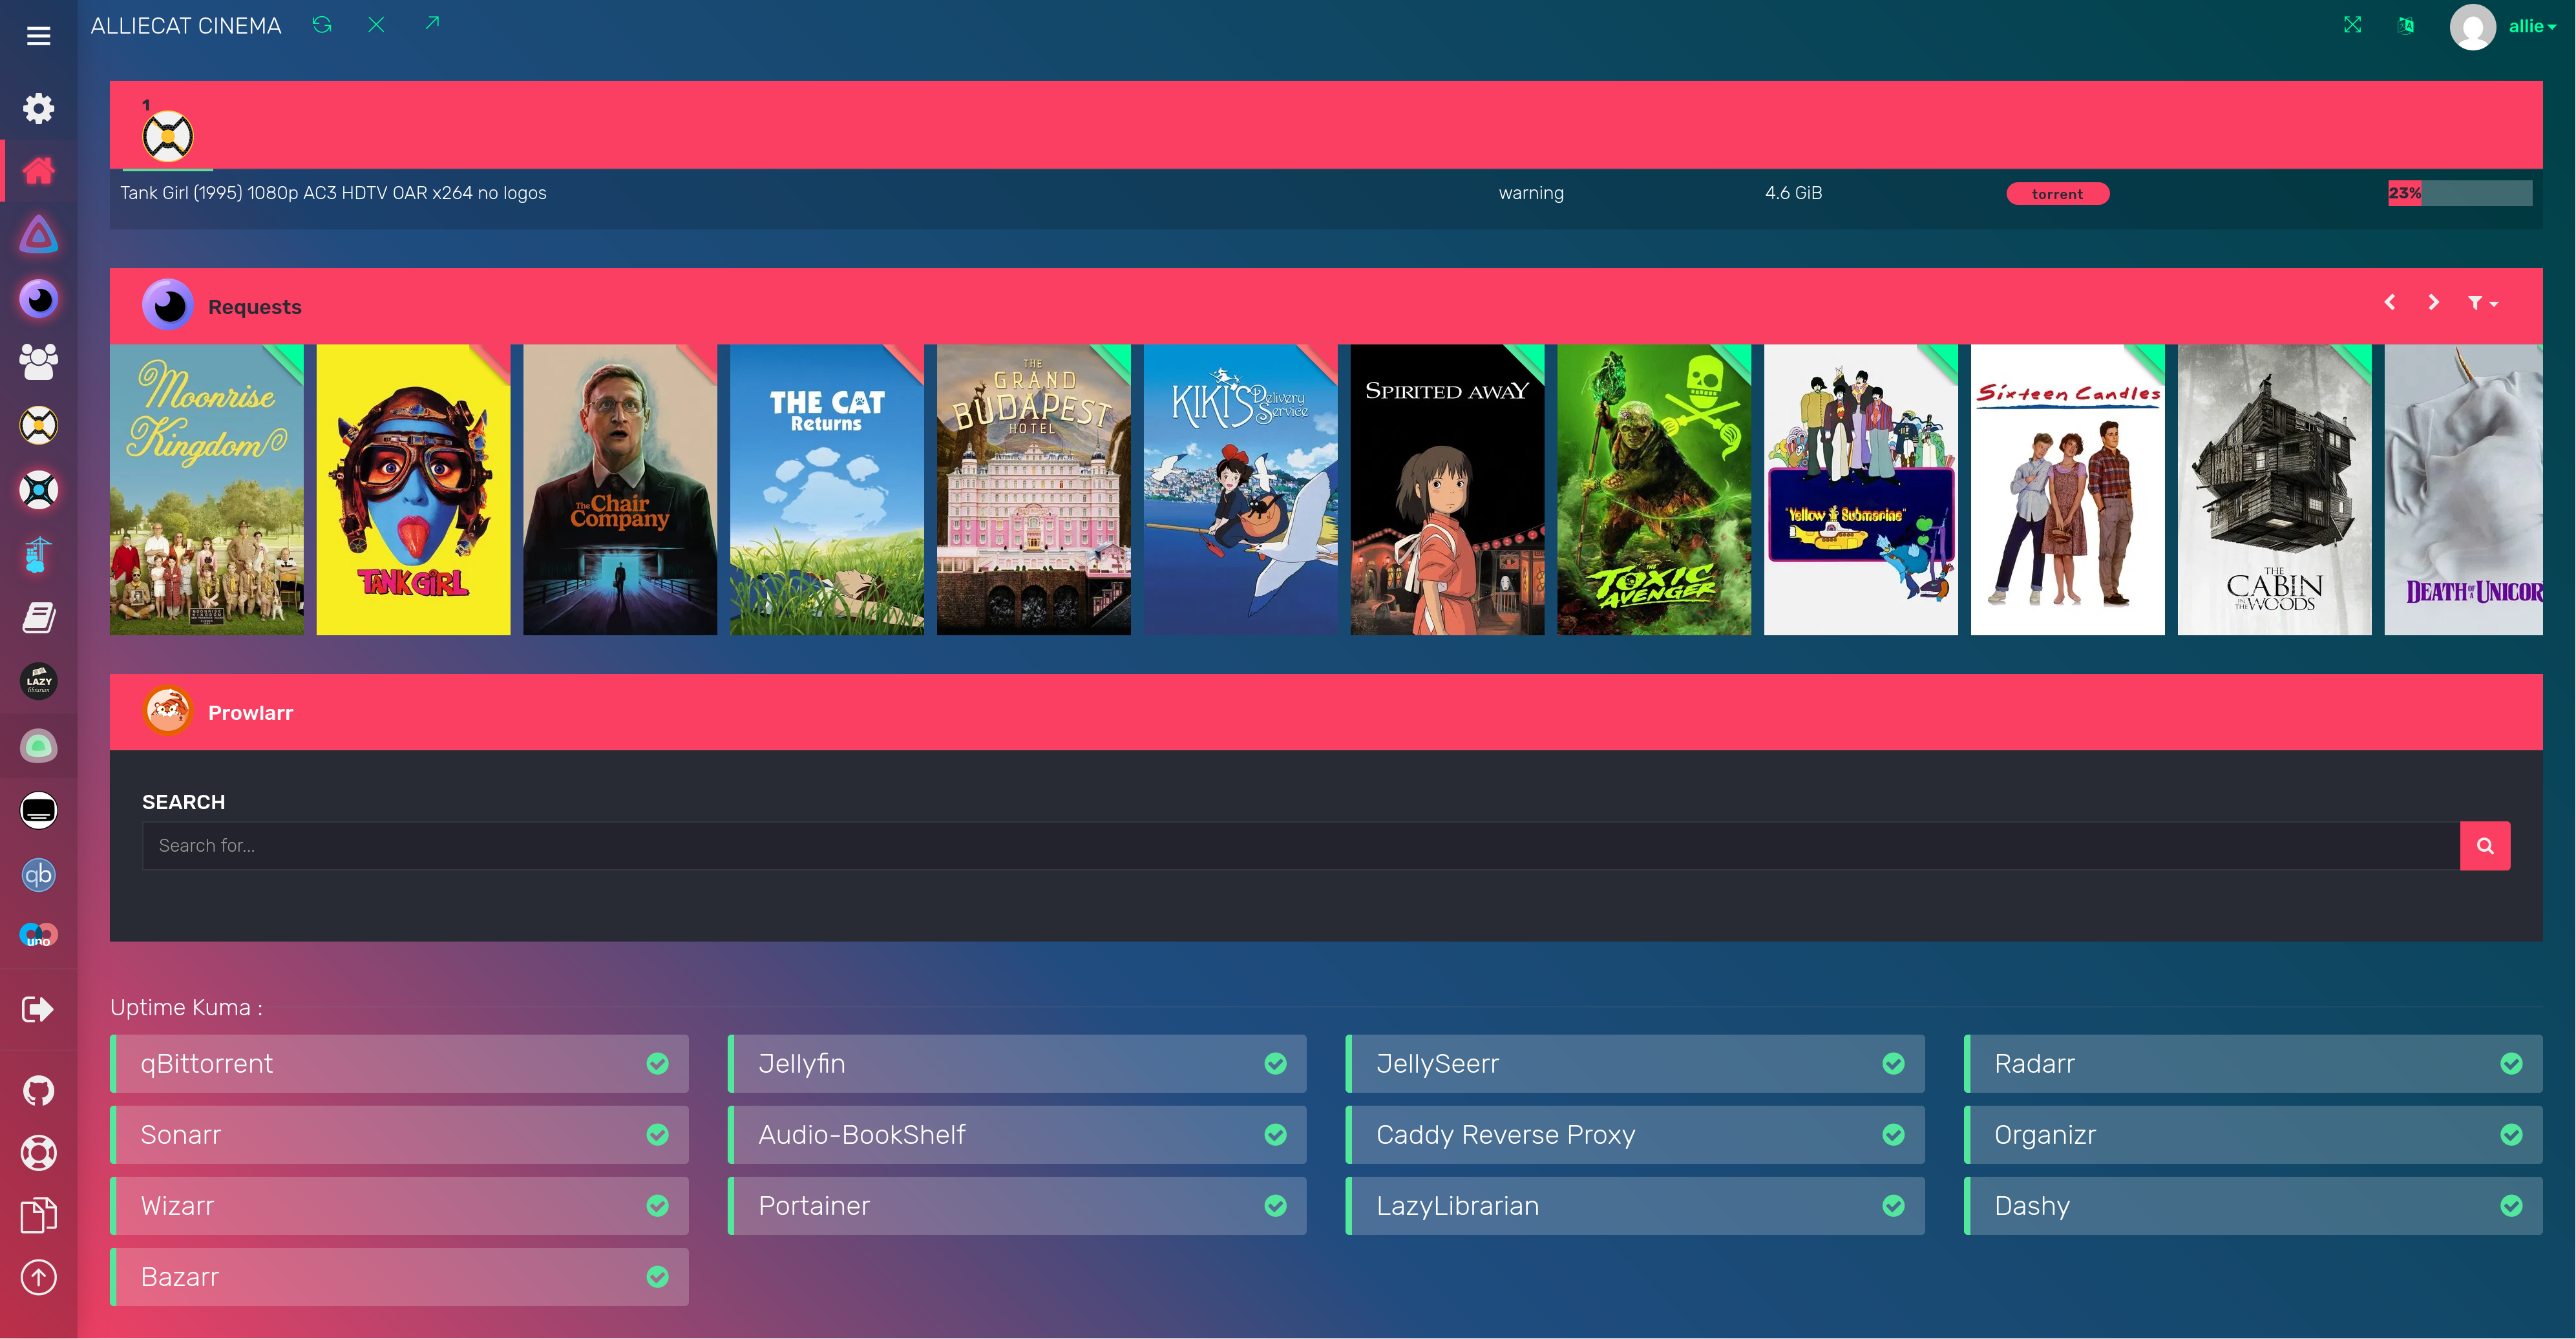The width and height of the screenshot is (2576, 1339).
Task: Open the Jellyfin triangle sidebar icon
Action: tap(38, 235)
